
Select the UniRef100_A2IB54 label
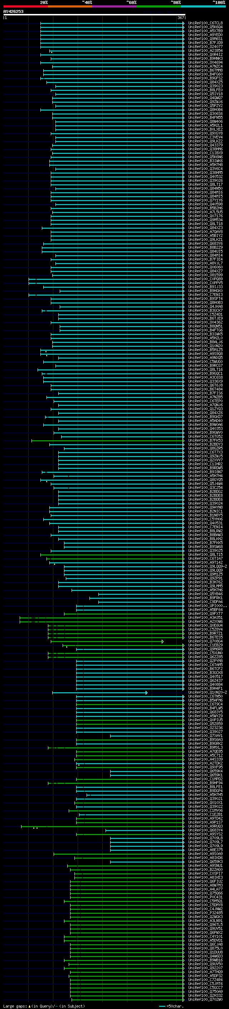pyautogui.click(x=205, y=50)
